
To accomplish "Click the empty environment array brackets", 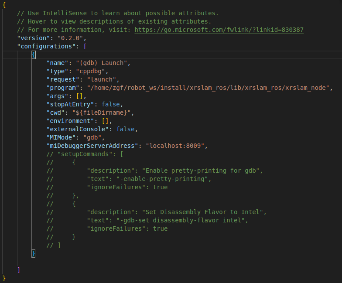I will pos(105,121).
